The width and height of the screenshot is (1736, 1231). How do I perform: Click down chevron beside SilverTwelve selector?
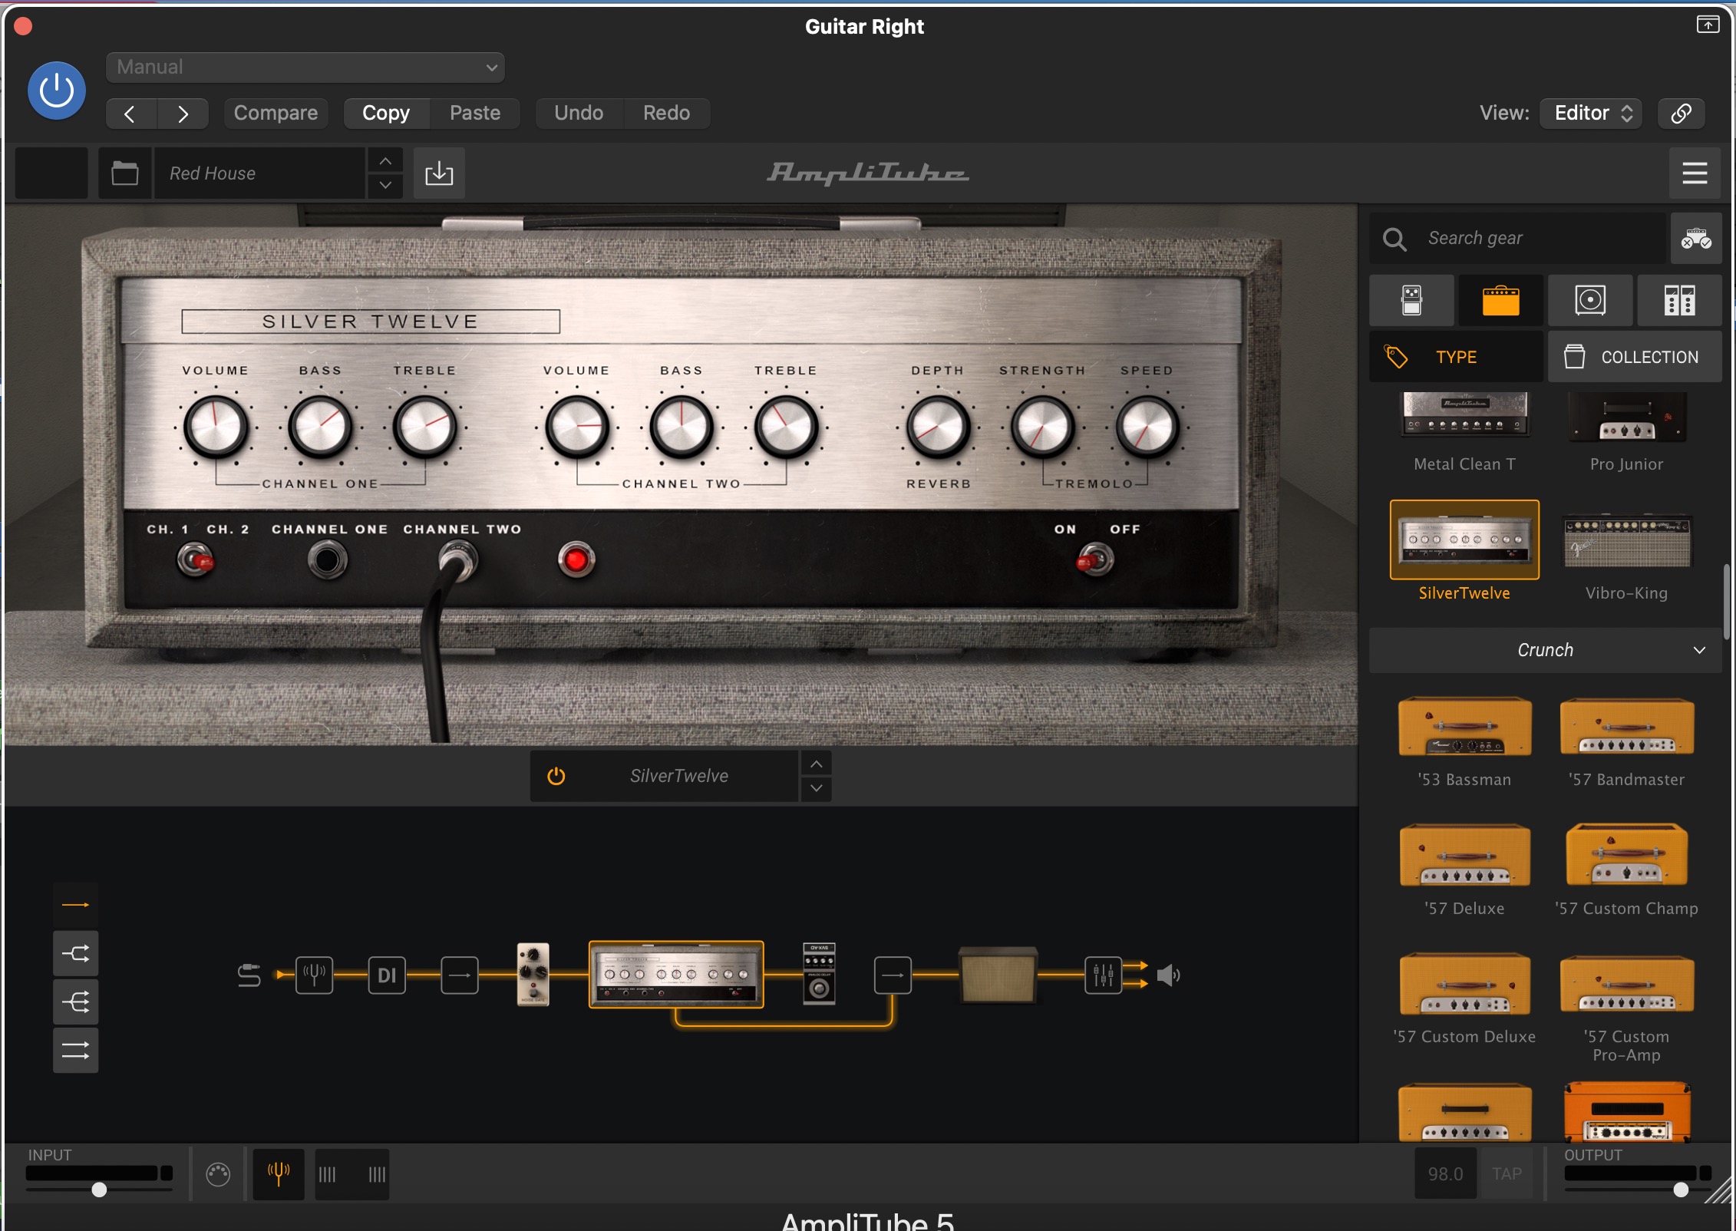click(x=817, y=788)
